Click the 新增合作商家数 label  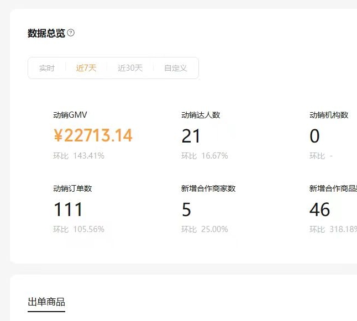click(208, 188)
